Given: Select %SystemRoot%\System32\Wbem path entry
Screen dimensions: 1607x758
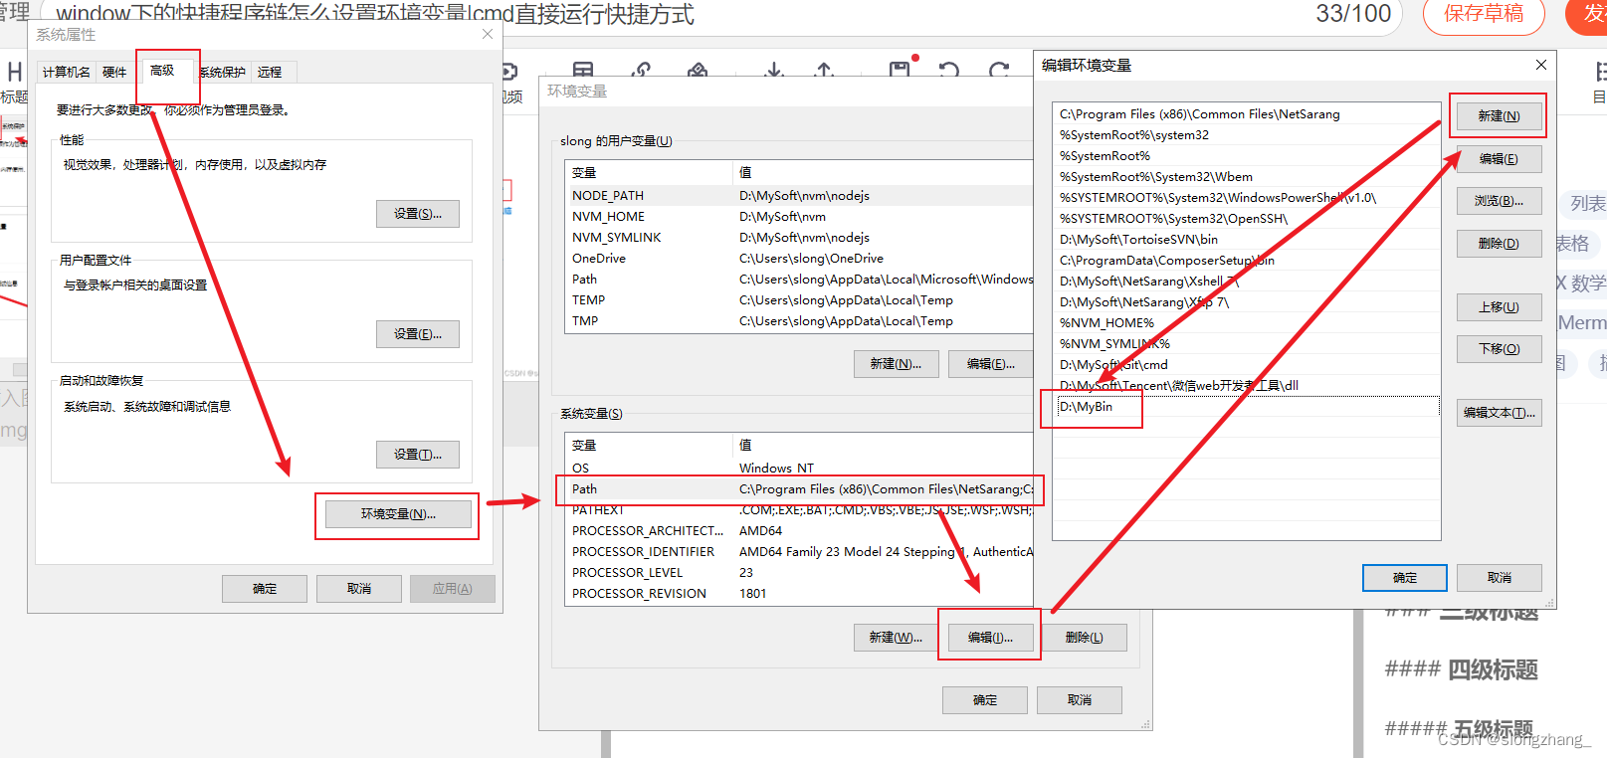Looking at the screenshot, I should point(1247,177).
